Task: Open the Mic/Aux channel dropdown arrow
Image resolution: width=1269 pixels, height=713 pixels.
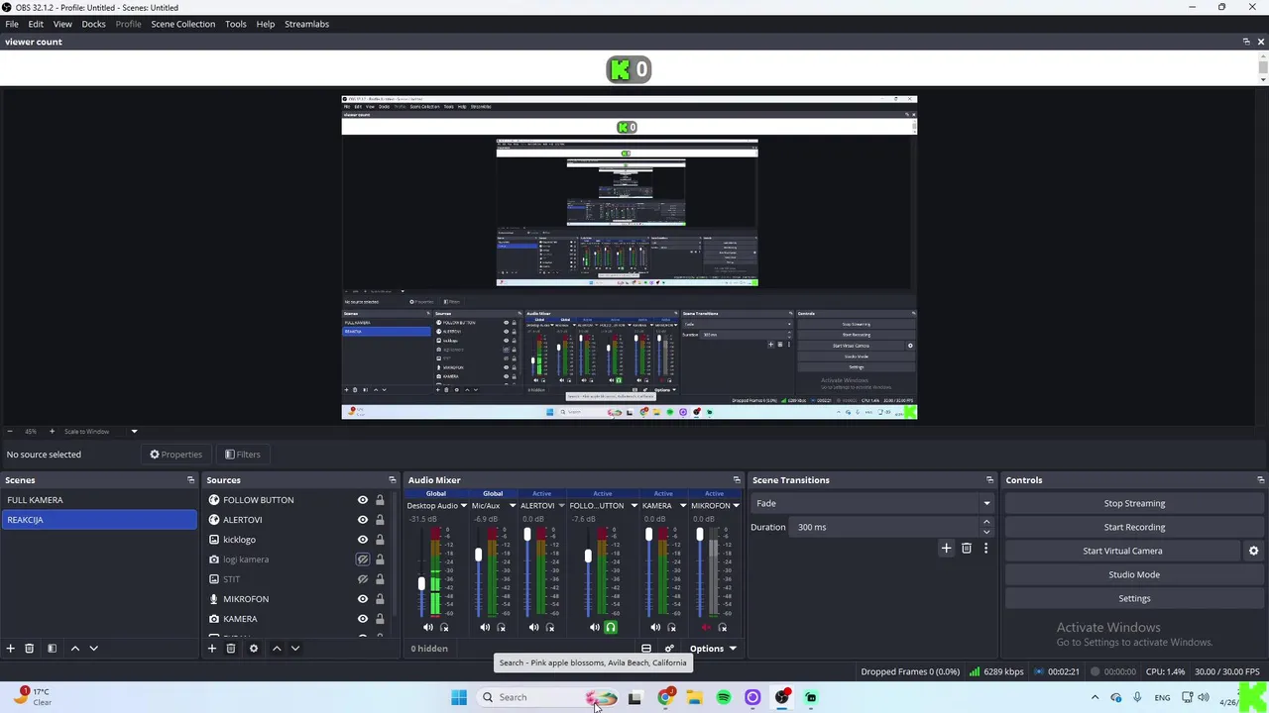Action: 513,506
